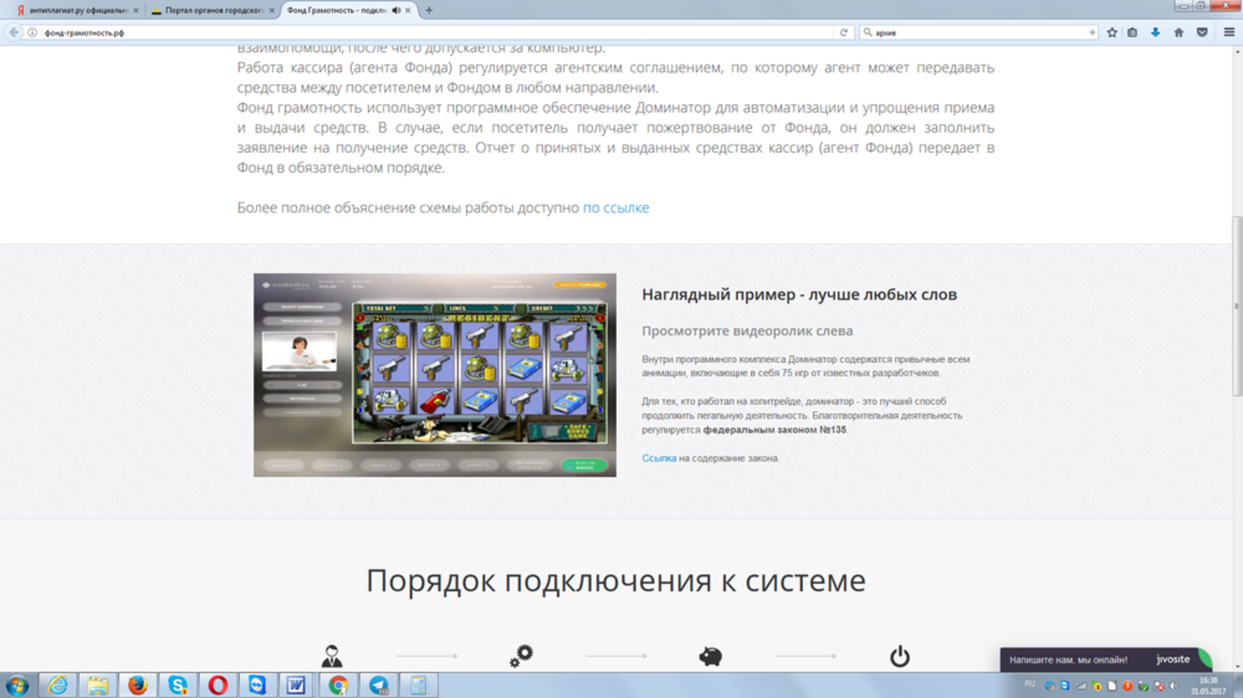Screen dimensions: 1243x698
Task: Switch the RU keyboard language indicator
Action: (x=1029, y=684)
